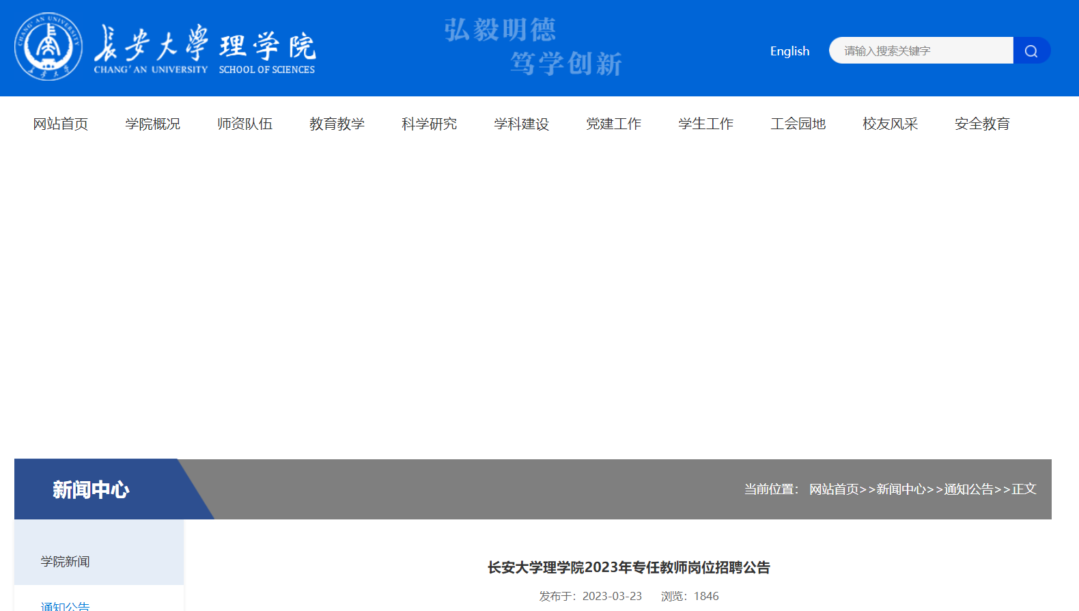Open the 网站首页 navigation menu item
1079x611 pixels.
(x=61, y=124)
